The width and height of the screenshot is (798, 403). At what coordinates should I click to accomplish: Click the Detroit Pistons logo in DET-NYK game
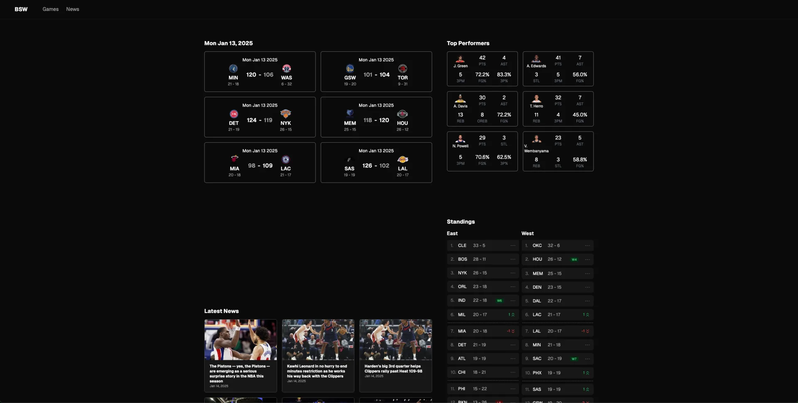234,114
